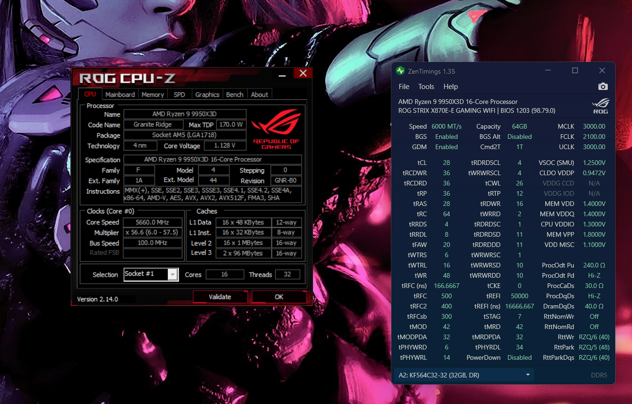632x404 pixels.
Task: Switch to the Bench tab in CPU-Z
Action: 235,94
